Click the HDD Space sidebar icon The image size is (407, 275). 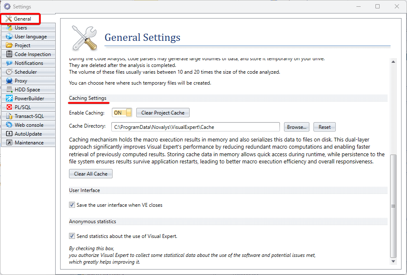coord(10,89)
